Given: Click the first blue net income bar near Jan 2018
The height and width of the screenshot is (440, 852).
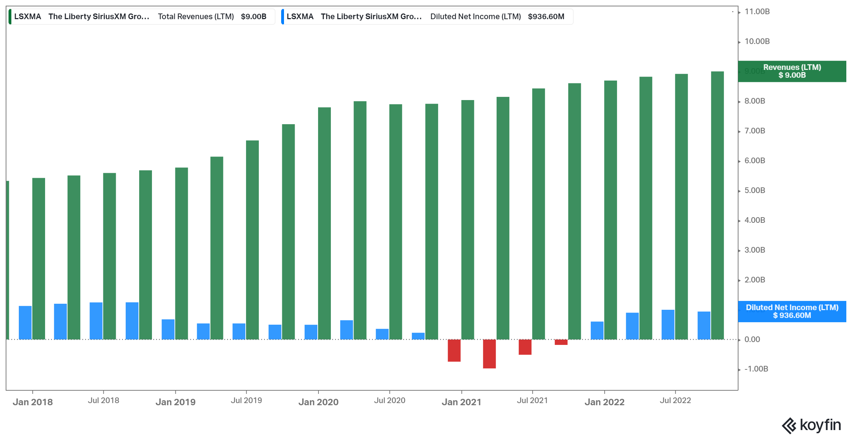Looking at the screenshot, I should point(25,323).
